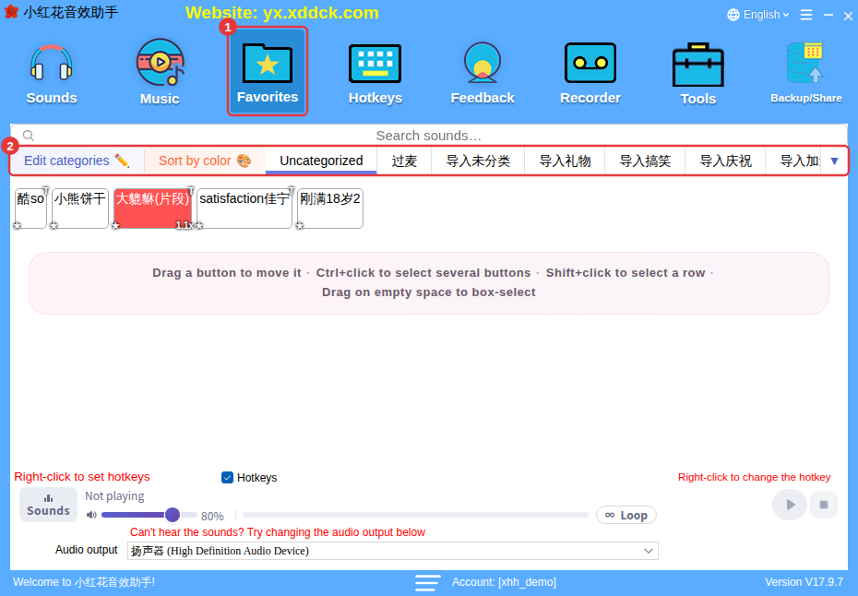Open the Audio output device dropdown
Image resolution: width=858 pixels, height=596 pixels.
(392, 551)
